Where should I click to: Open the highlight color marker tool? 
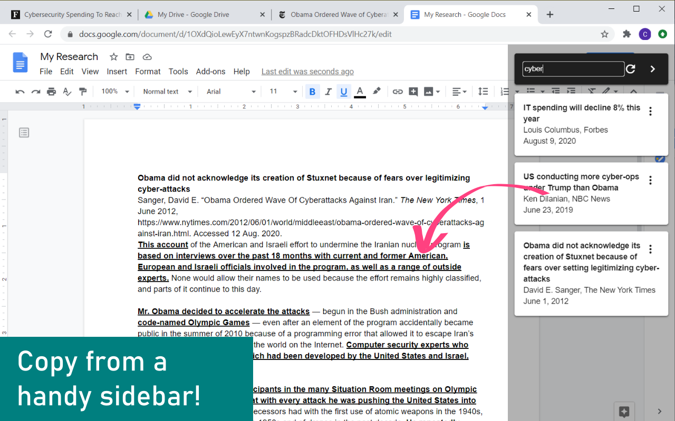tap(377, 92)
